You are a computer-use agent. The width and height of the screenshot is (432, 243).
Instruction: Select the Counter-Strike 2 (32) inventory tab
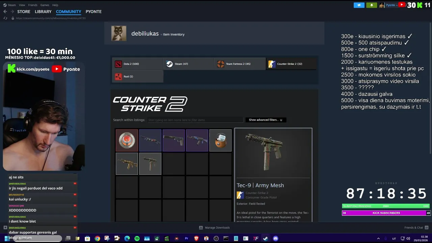click(291, 64)
